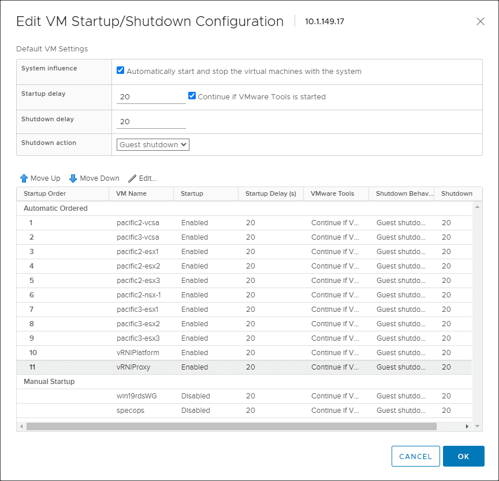Select the specops VM row
The width and height of the screenshot is (499, 481).
130,411
